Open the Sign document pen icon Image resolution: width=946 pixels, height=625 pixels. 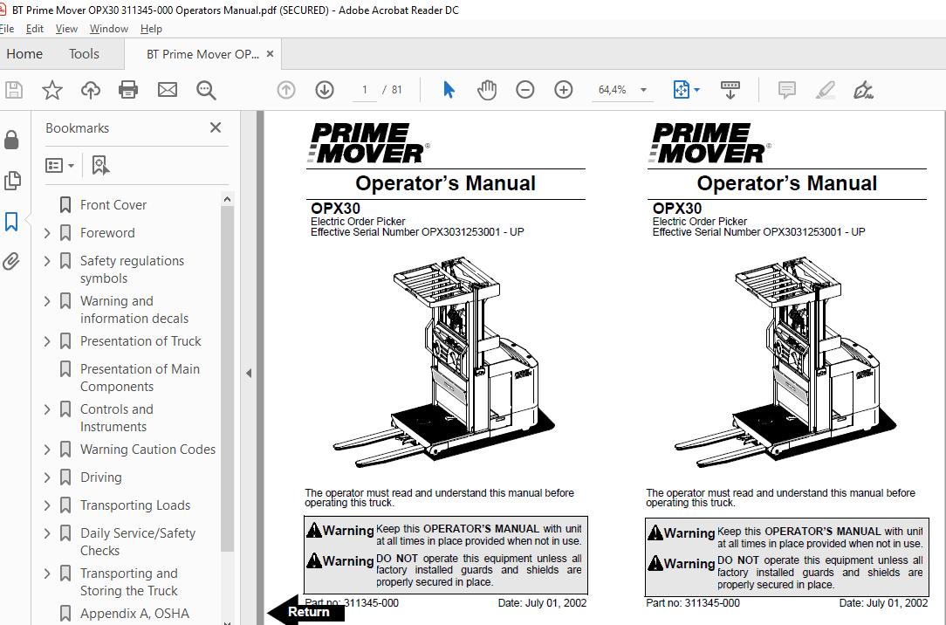coord(863,90)
